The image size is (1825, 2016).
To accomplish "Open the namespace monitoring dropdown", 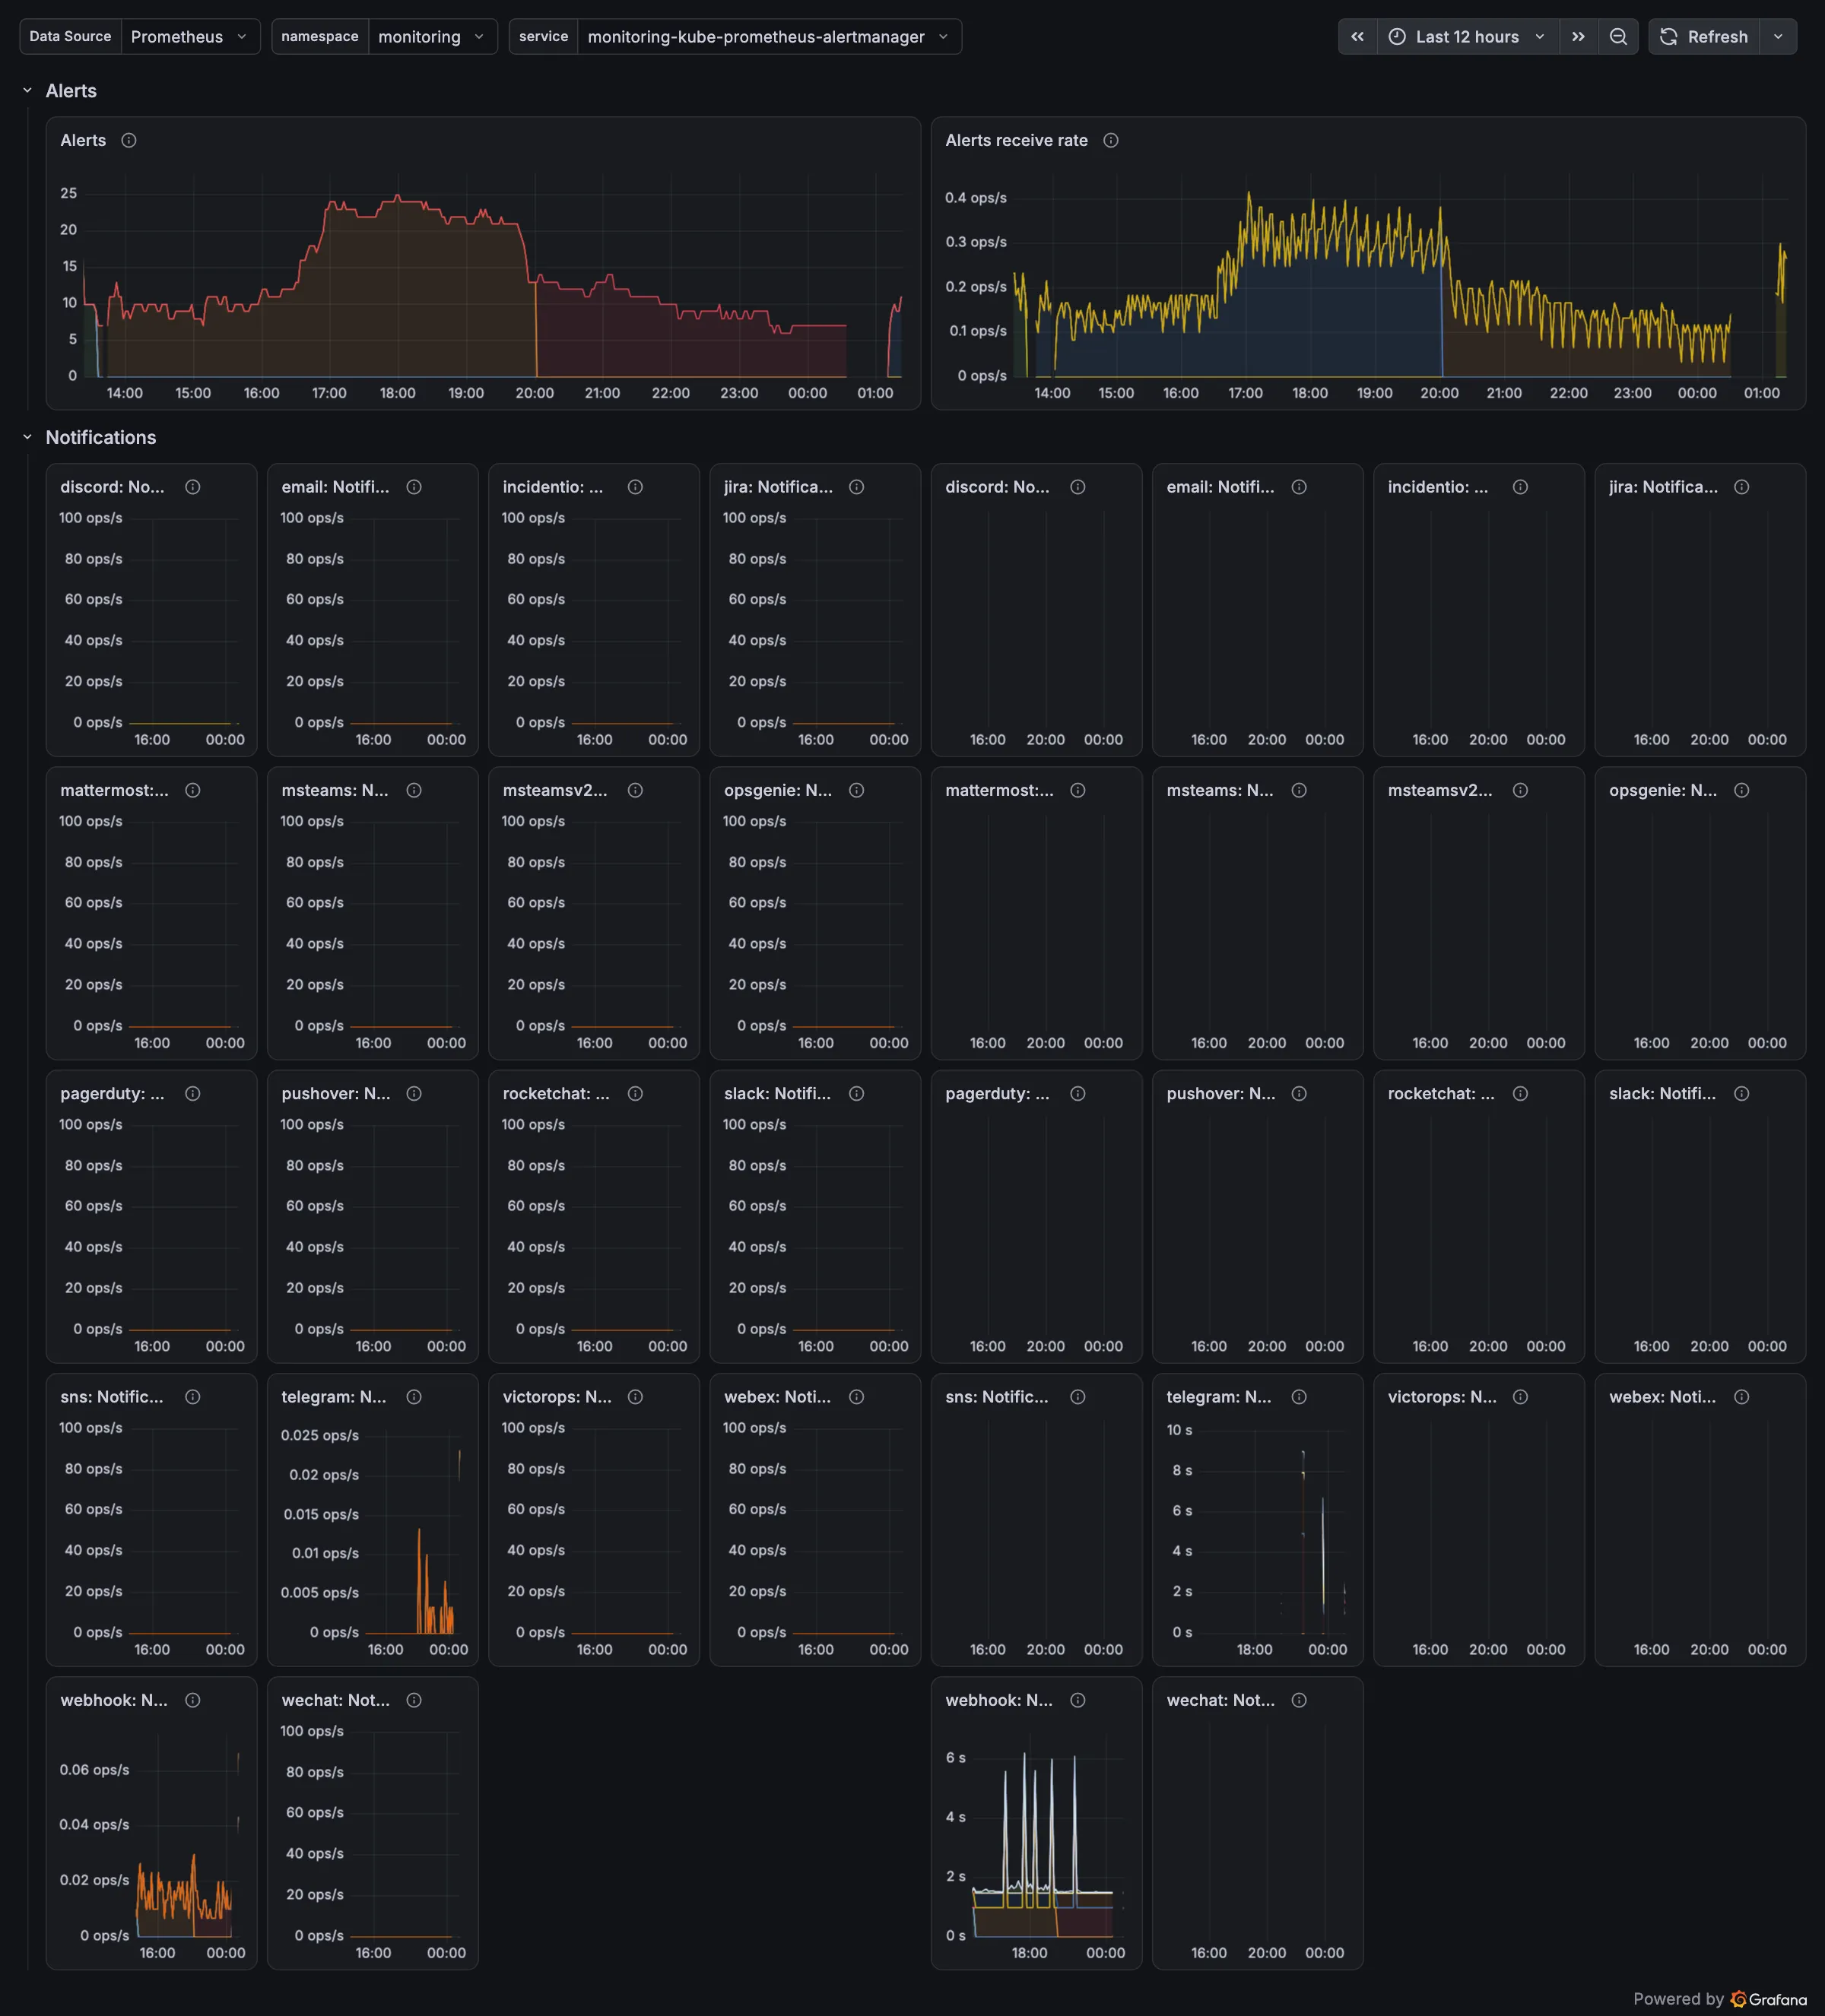I will 432,37.
